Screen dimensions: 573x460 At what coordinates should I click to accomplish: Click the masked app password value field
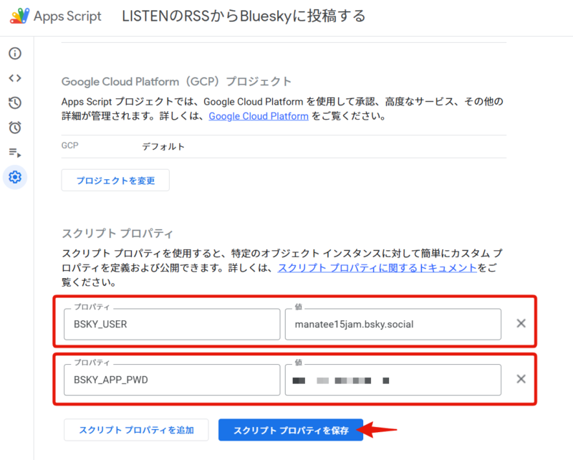tap(393, 380)
